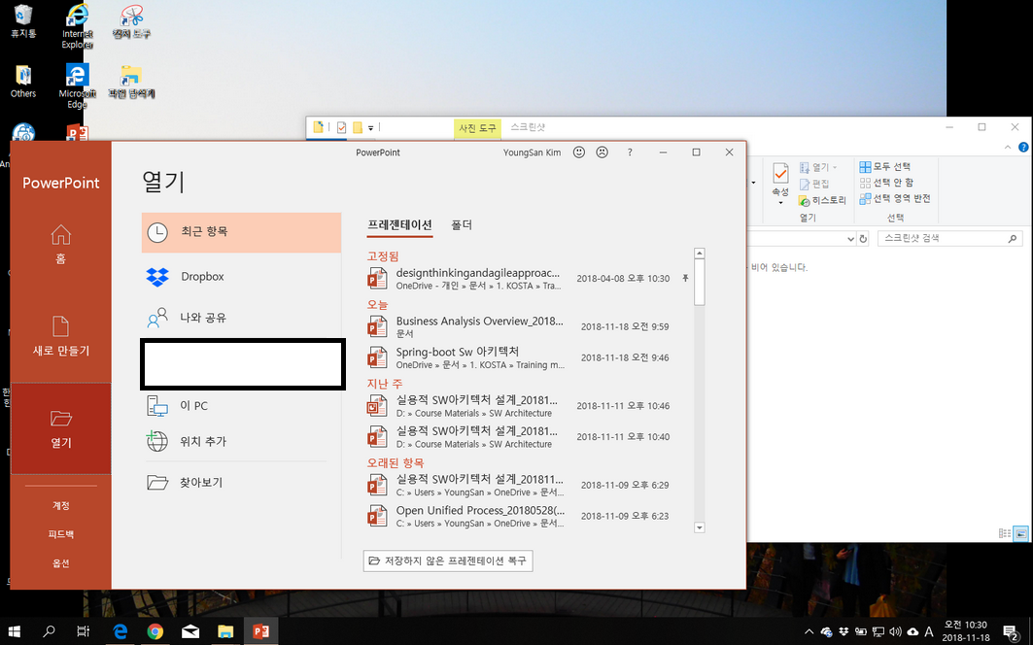1033x645 pixels.
Task: Click the Dropbox tray icon
Action: click(844, 631)
